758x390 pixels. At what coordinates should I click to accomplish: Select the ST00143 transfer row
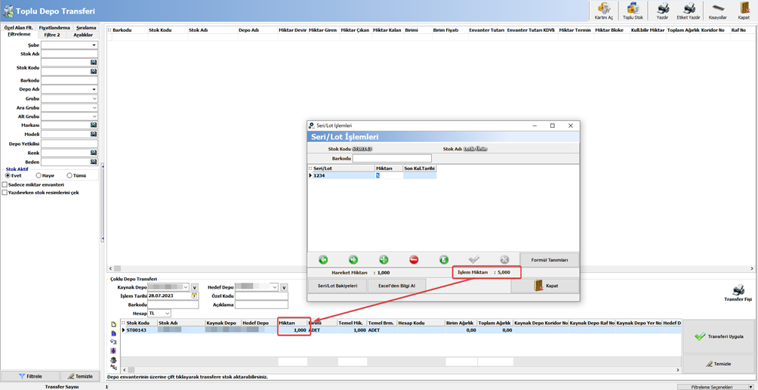coord(401,330)
